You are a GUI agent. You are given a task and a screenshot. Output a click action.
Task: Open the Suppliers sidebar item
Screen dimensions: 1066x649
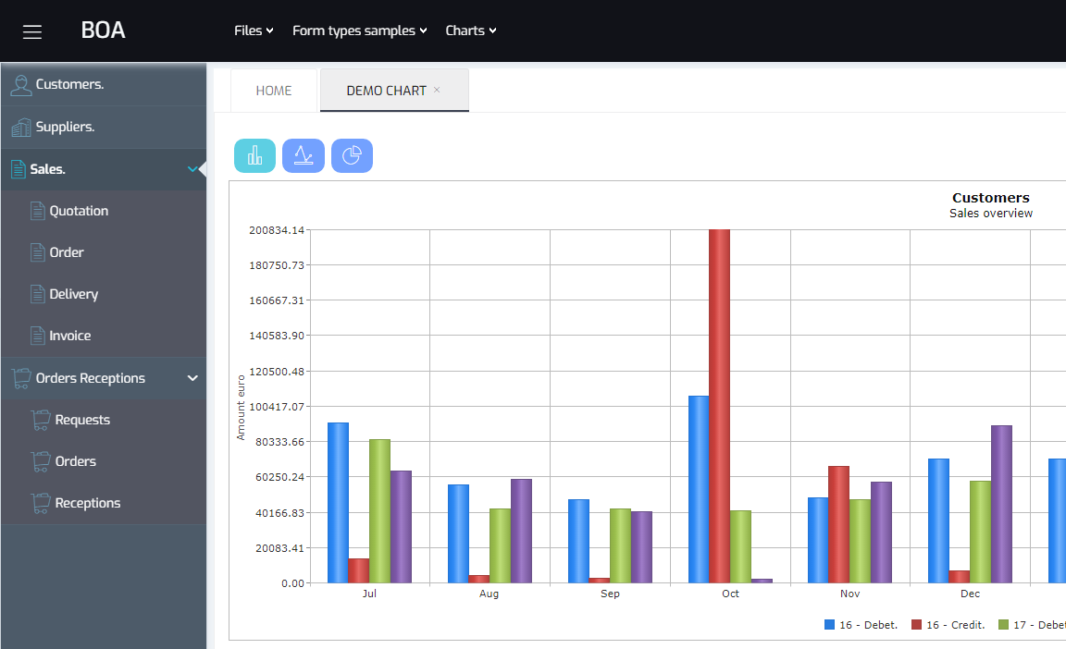tap(104, 127)
